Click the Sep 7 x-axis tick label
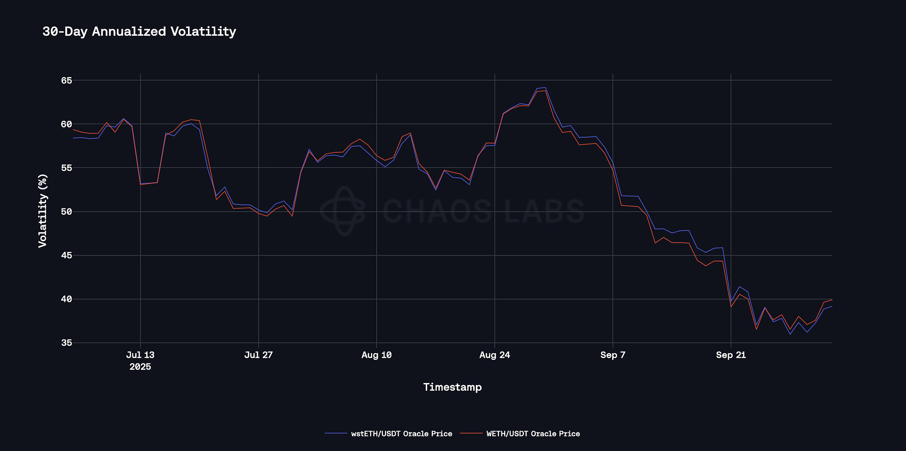 [612, 355]
